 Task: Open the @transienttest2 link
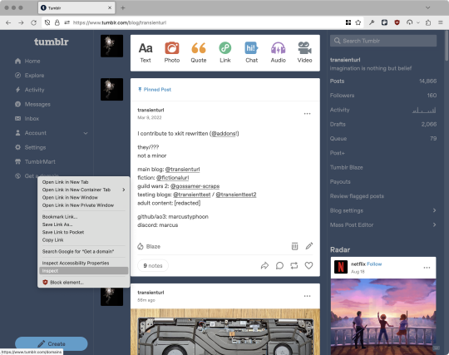[x=235, y=195]
